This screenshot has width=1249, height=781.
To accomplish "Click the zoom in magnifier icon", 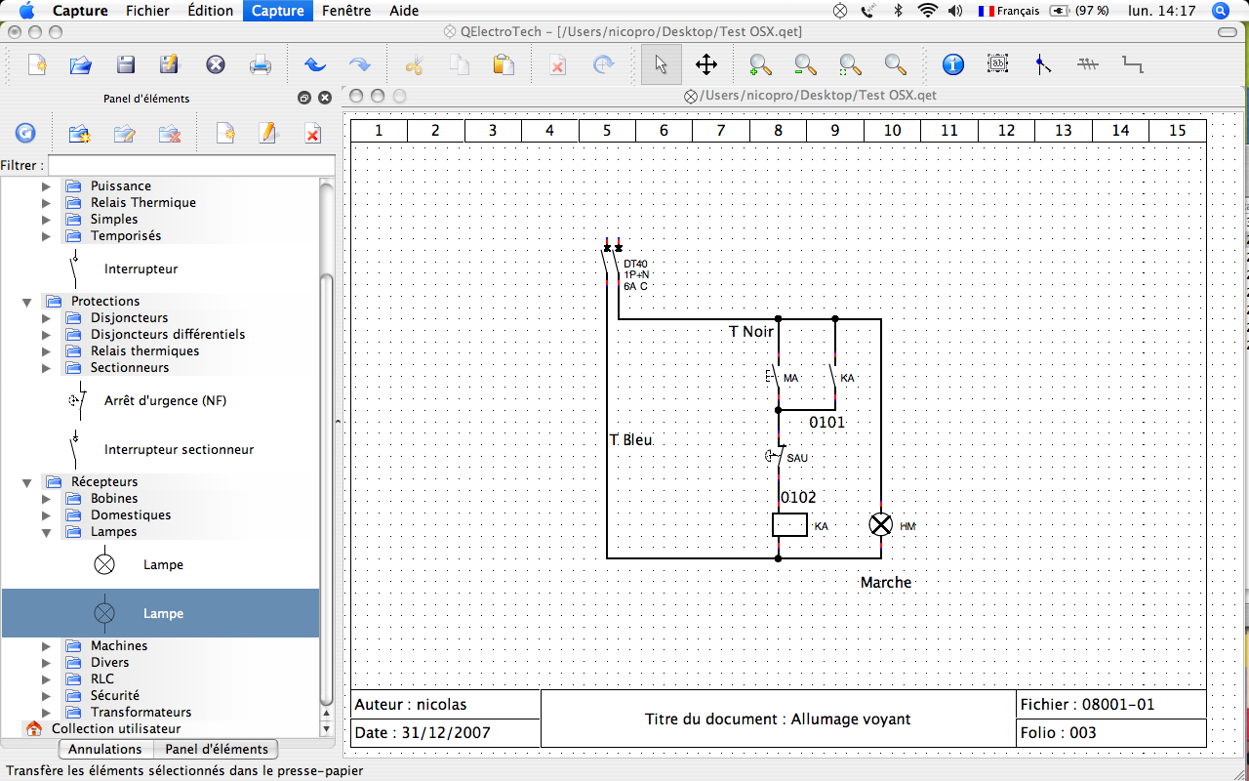I will 760,65.
